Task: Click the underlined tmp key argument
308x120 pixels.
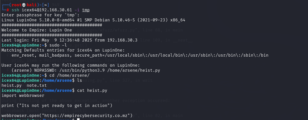Action: click(86, 10)
